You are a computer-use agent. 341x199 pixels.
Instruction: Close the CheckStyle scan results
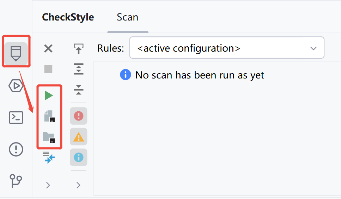click(48, 49)
